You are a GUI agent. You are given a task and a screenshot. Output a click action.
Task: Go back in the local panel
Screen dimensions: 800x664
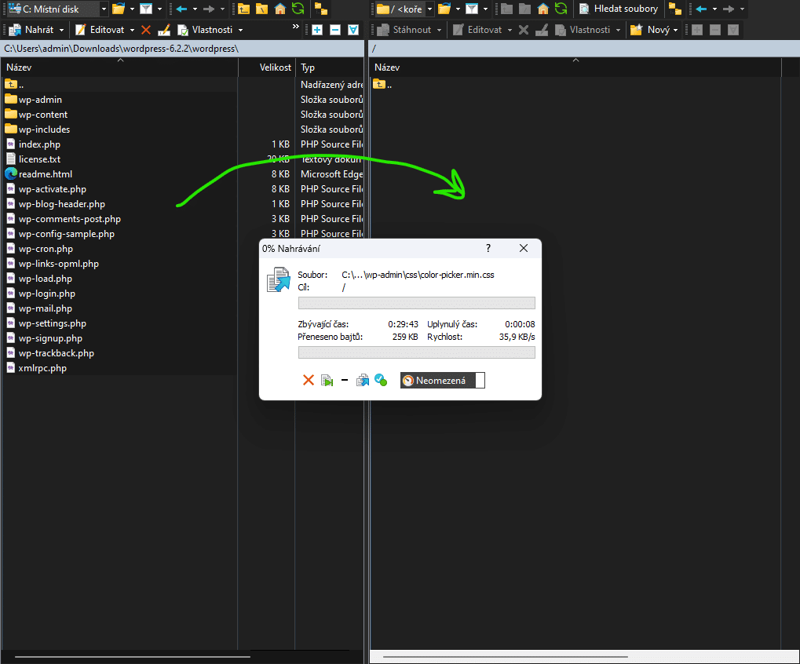[181, 9]
